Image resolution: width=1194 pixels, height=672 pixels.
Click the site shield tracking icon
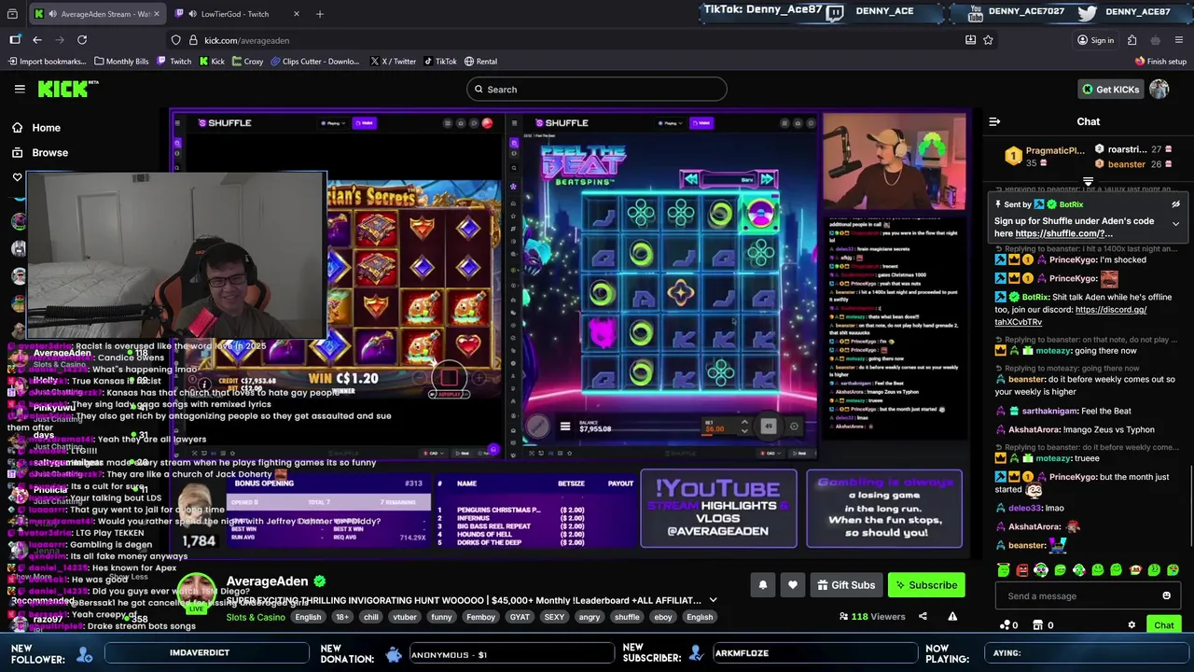(x=175, y=40)
